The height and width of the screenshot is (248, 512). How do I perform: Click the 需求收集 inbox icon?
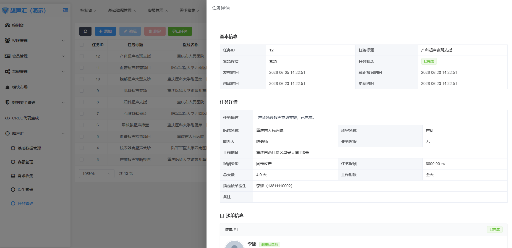pos(13,176)
